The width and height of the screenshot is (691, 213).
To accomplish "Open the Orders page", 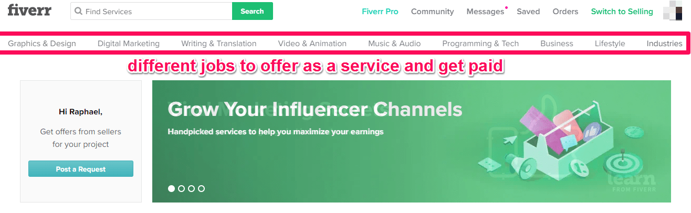I will pos(565,12).
